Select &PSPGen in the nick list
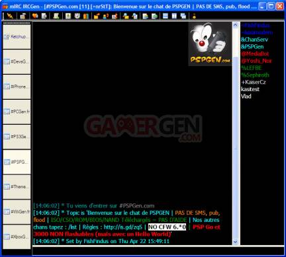Image resolution: width=286 pixels, height=257 pixels. click(x=252, y=47)
